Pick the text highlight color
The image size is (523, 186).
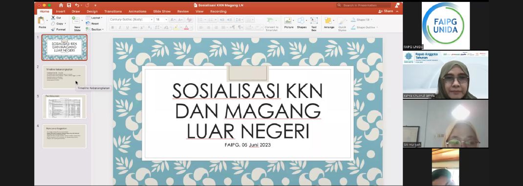(176, 28)
